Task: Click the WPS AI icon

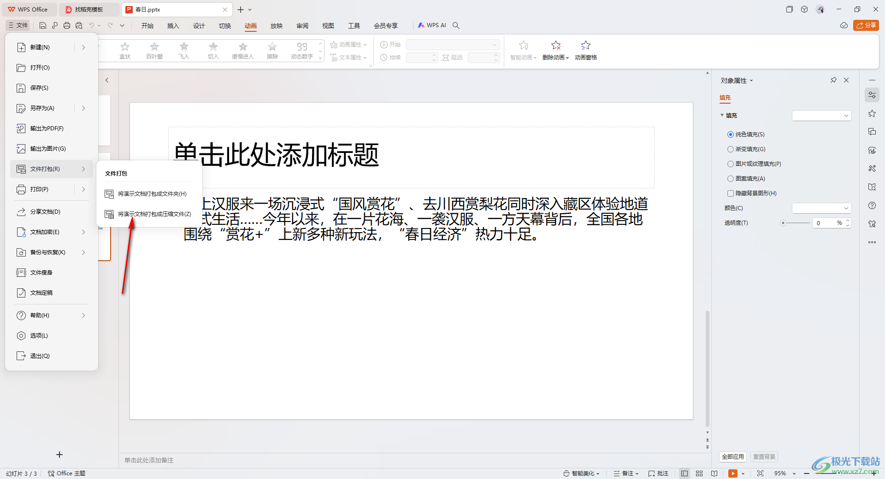Action: [421, 25]
